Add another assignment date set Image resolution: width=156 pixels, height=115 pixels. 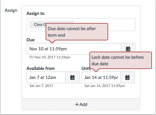[x=81, y=104]
